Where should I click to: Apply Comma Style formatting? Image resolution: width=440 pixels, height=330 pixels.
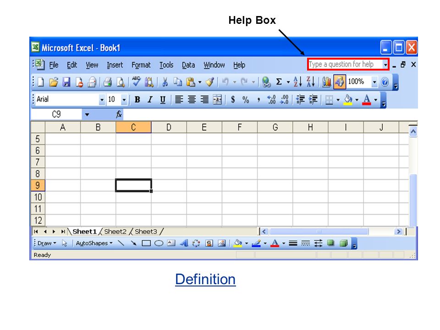[258, 99]
